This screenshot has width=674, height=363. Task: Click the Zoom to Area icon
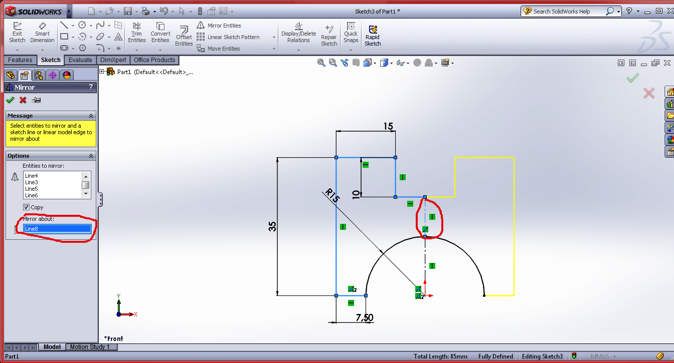[x=333, y=63]
